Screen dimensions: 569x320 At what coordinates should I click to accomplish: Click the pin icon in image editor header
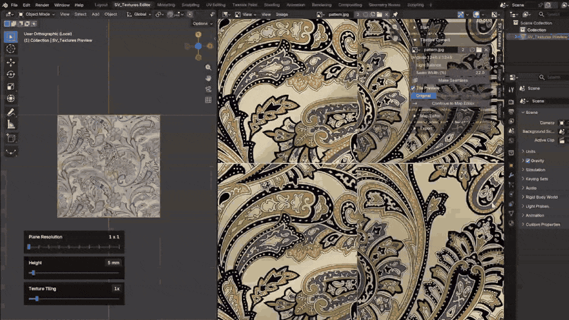(395, 14)
